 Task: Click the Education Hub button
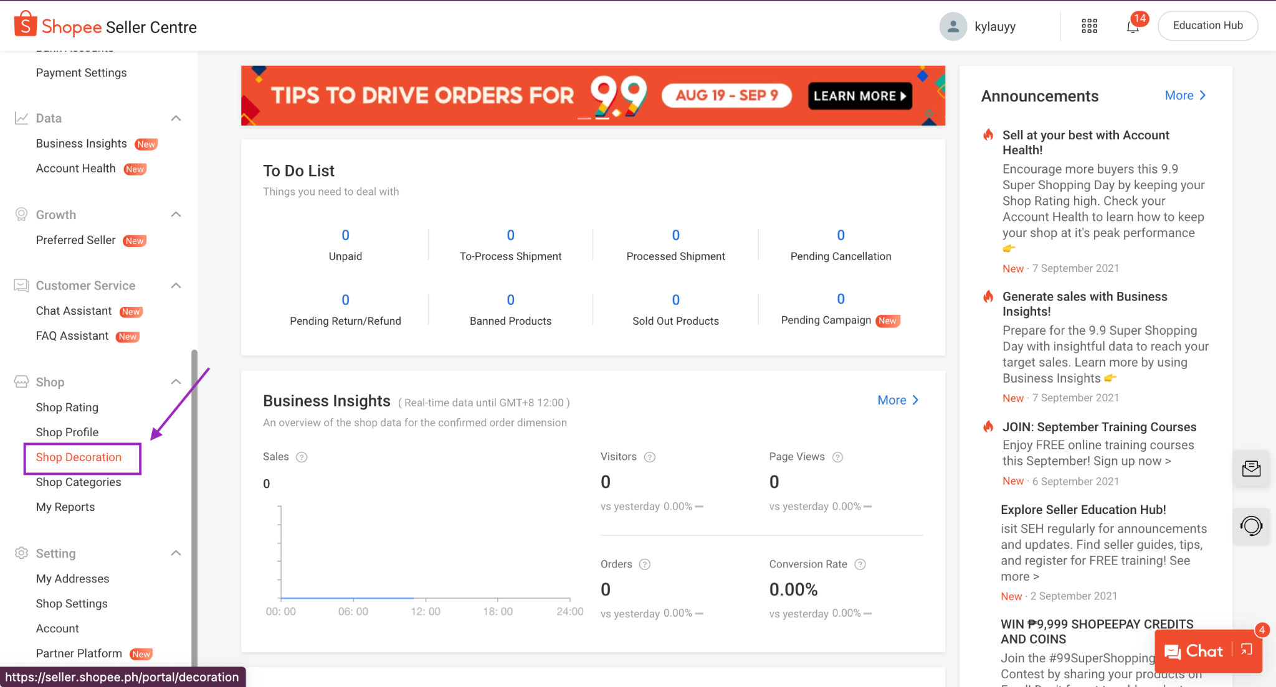click(x=1207, y=26)
